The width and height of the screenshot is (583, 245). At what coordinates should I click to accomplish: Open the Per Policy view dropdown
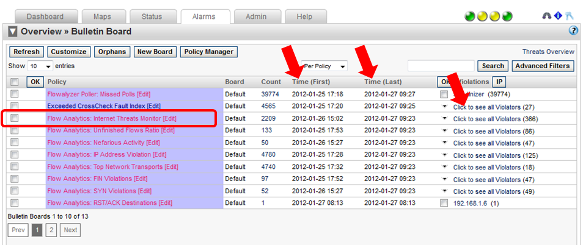324,66
